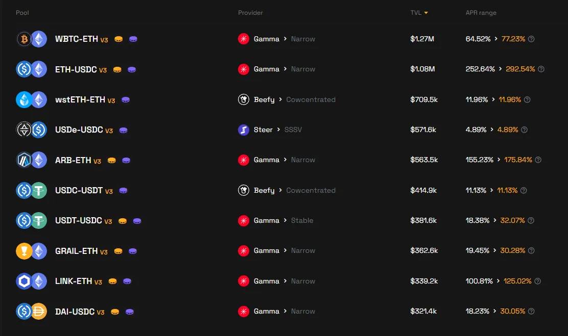Click the orange coin icon beside ARB-ETH

[x=112, y=161]
